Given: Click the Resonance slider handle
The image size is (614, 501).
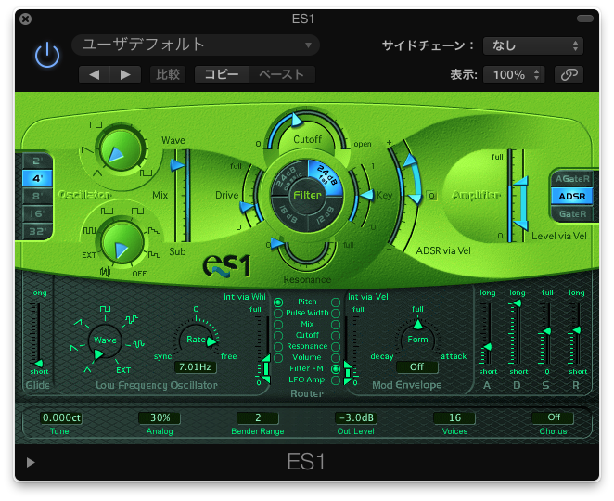Looking at the screenshot, I should coord(277,242).
